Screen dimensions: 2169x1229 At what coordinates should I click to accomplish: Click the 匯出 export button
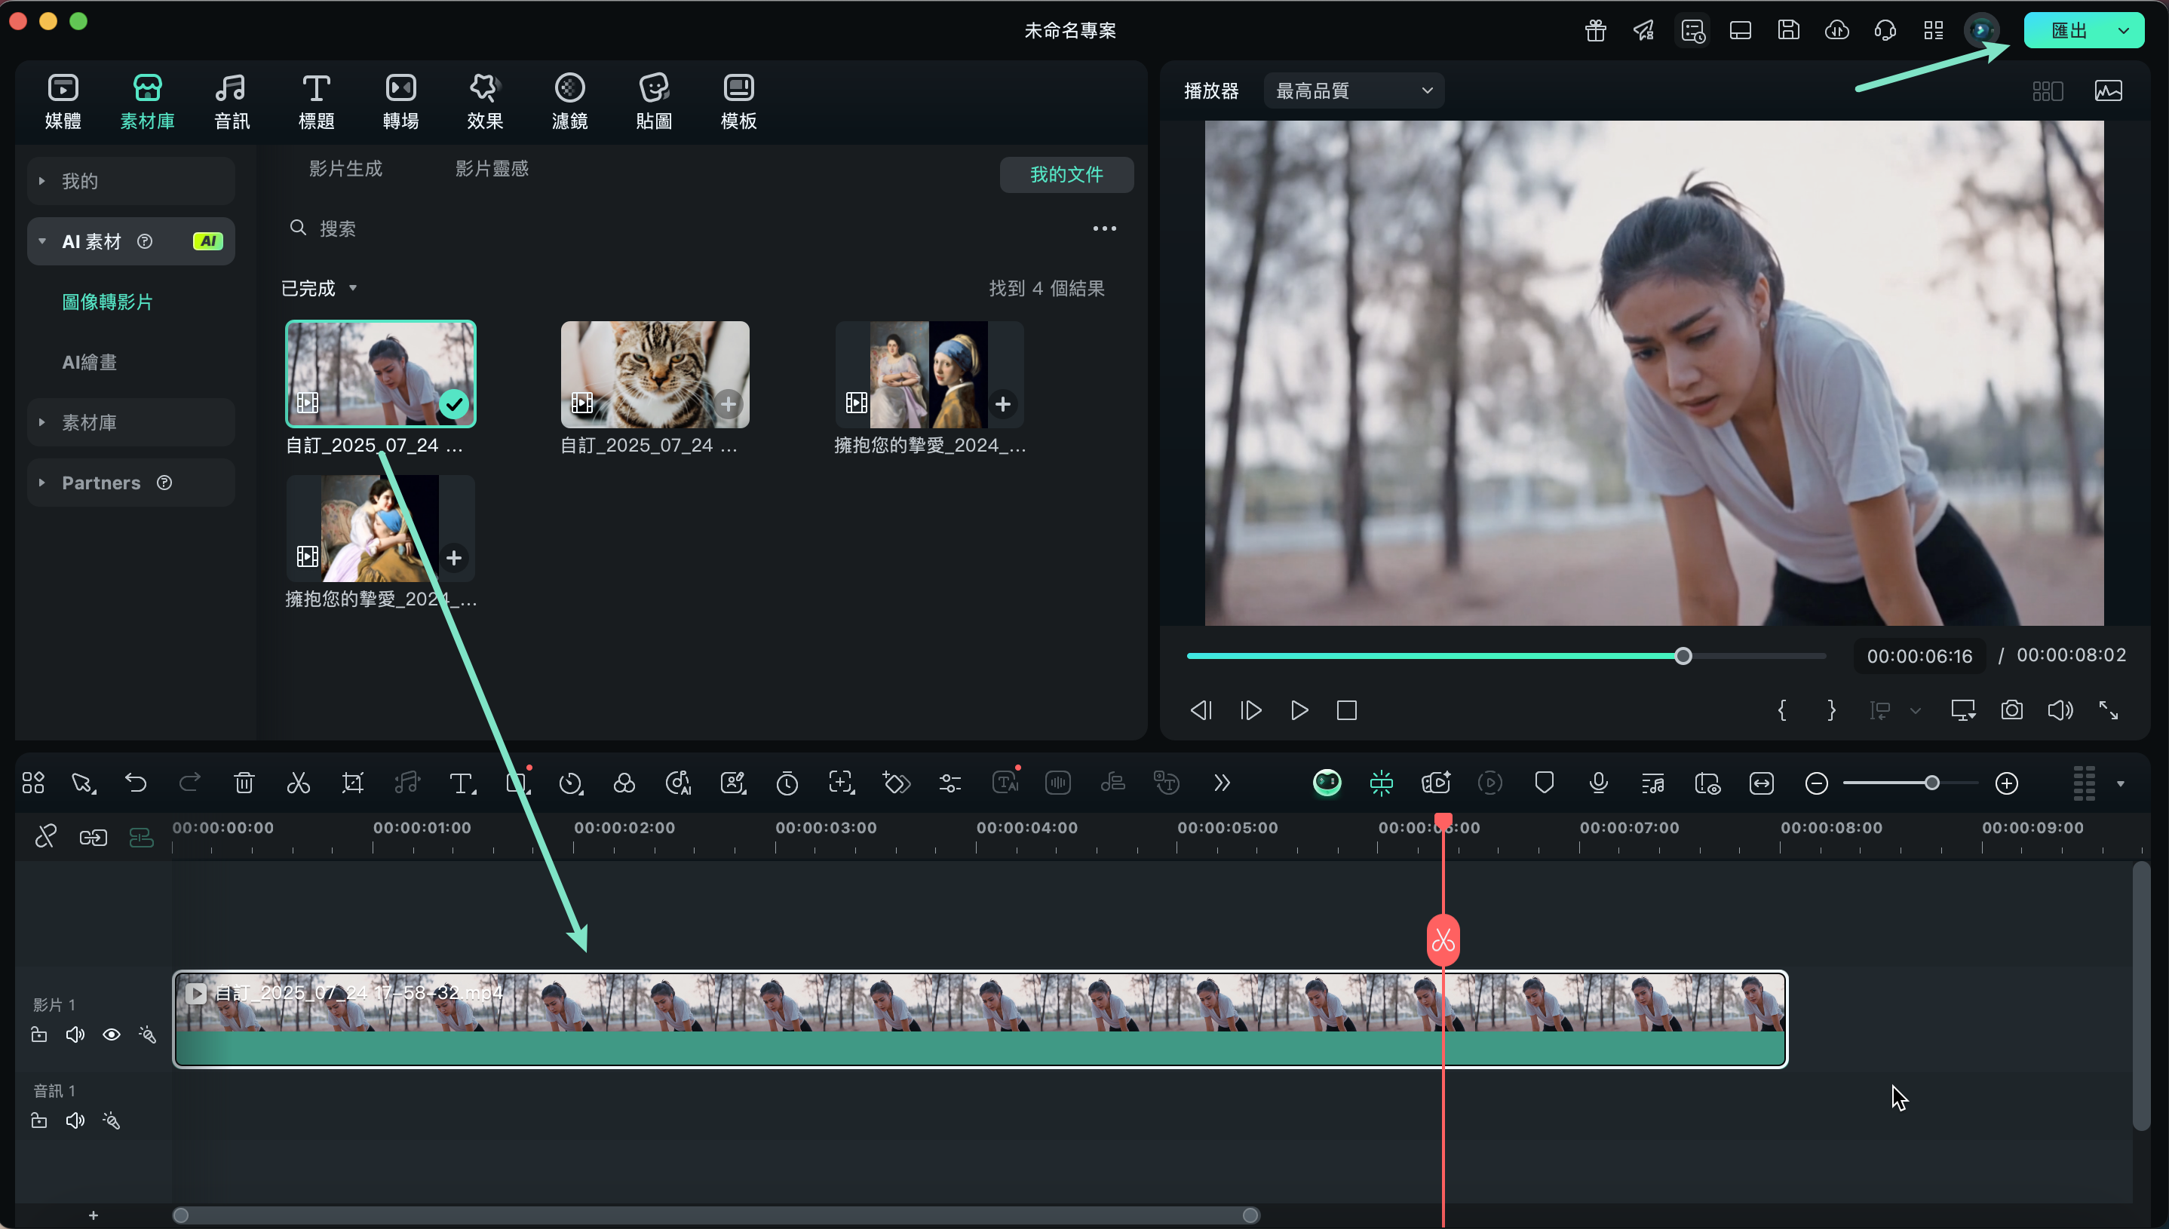2069,30
